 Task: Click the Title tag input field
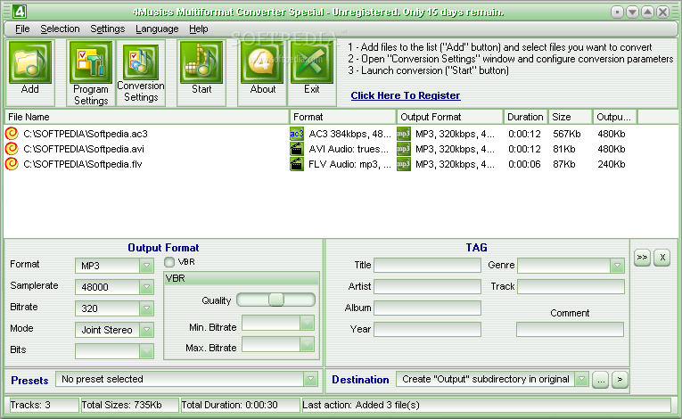[x=428, y=265]
